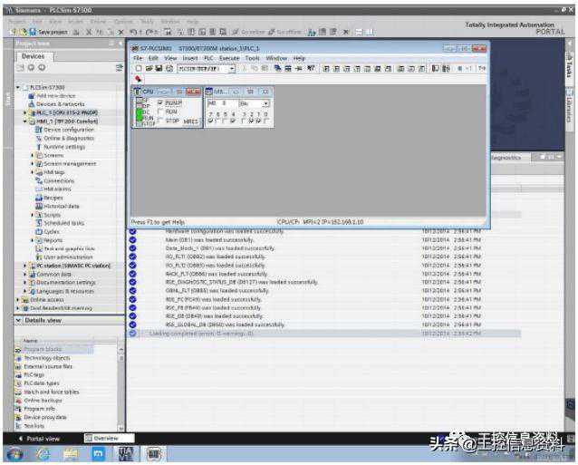The image size is (578, 465).
Task: Click the Save project toolbar icon
Action: [32, 32]
